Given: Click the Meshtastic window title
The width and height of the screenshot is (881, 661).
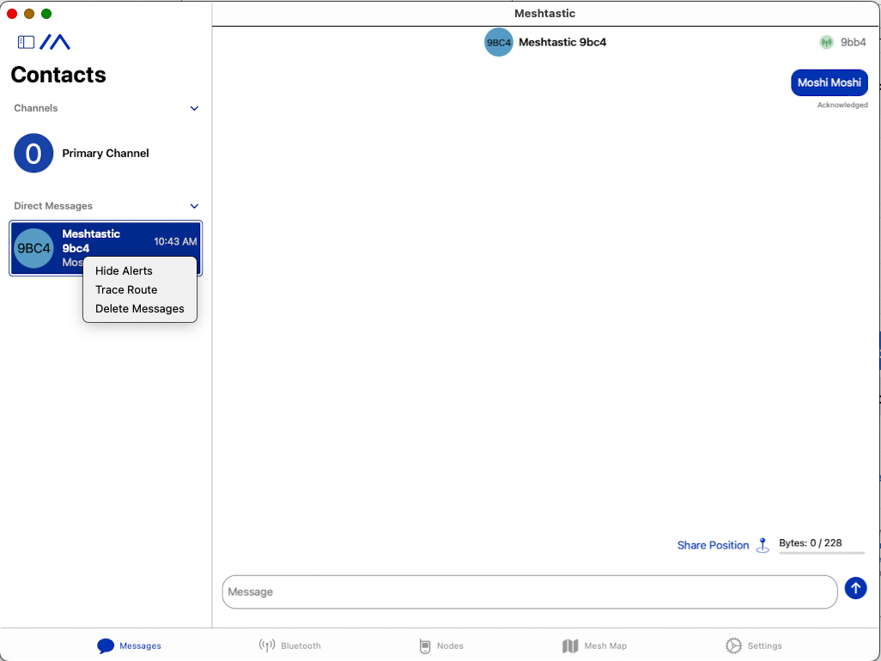Looking at the screenshot, I should click(545, 14).
